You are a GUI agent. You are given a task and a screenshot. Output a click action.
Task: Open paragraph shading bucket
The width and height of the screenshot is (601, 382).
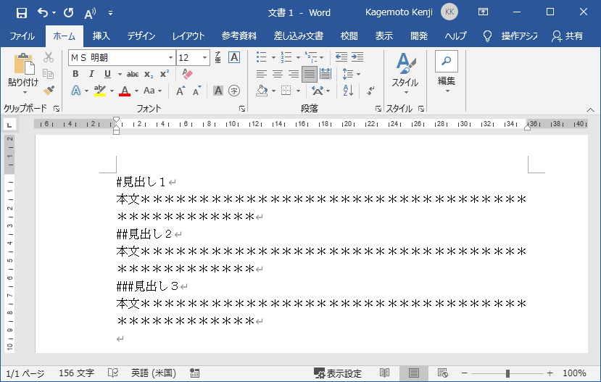click(262, 91)
